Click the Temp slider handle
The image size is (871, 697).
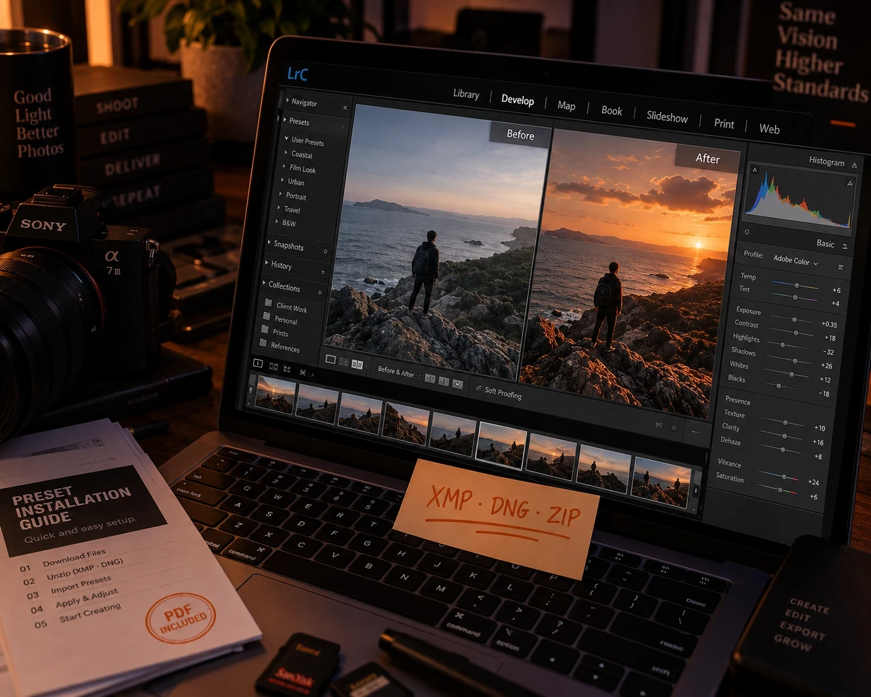coord(796,285)
